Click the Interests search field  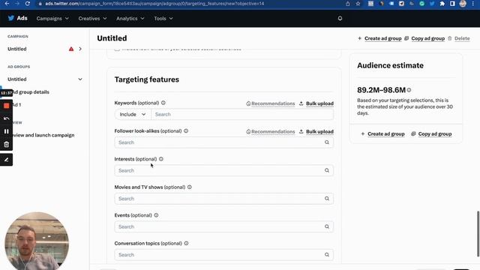[x=223, y=170]
